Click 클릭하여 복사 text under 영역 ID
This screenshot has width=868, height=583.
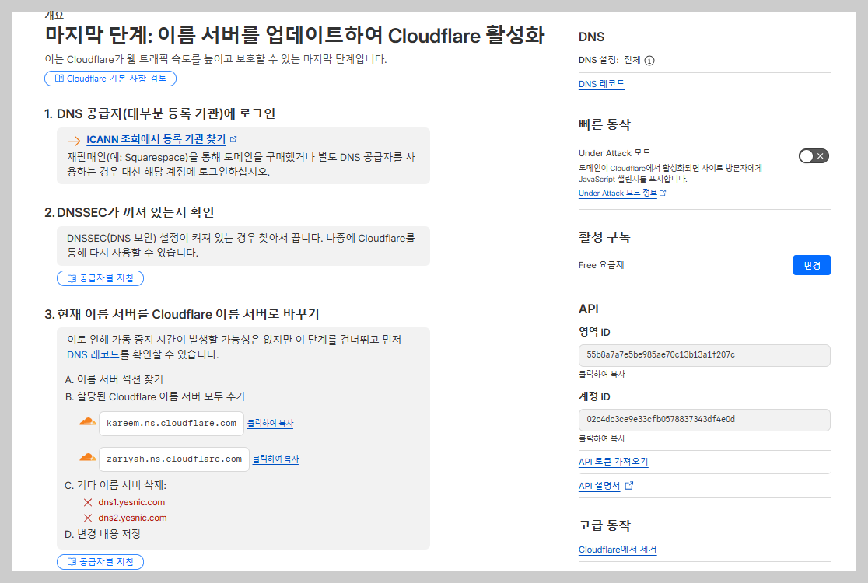point(602,374)
